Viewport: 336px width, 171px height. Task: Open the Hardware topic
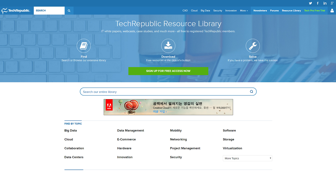pos(124,148)
